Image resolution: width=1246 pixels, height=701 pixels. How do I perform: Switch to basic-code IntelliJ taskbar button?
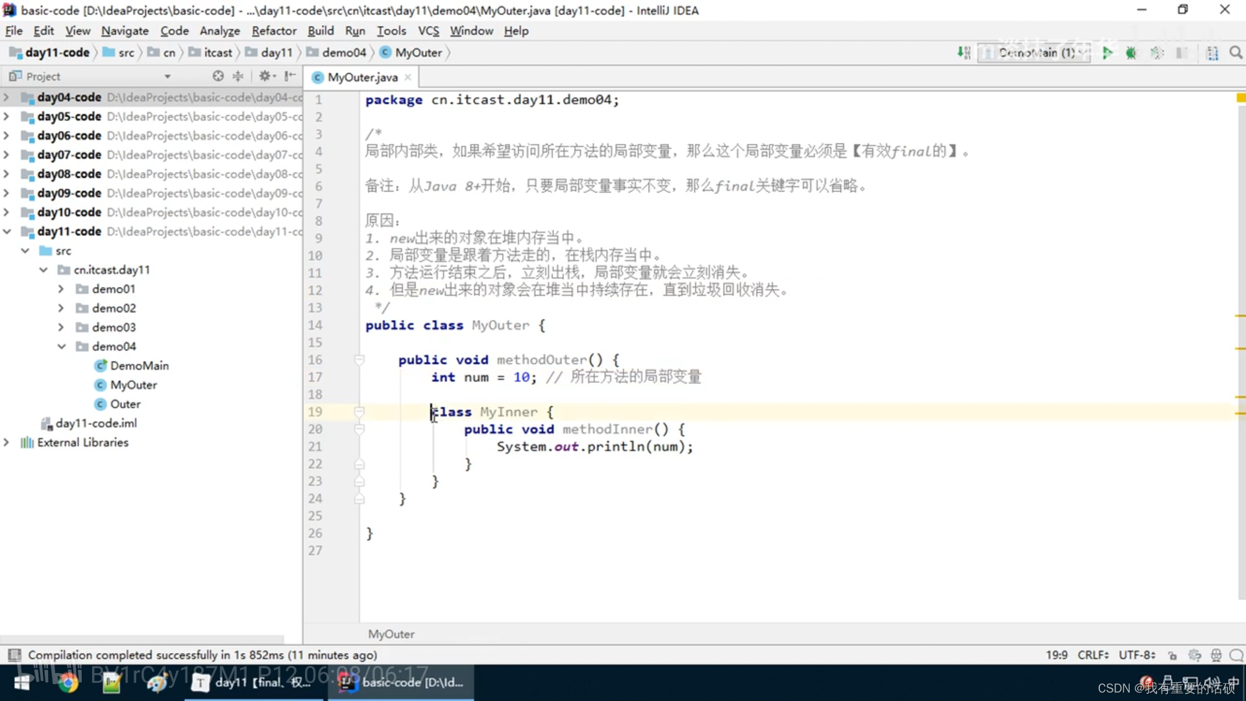click(401, 682)
